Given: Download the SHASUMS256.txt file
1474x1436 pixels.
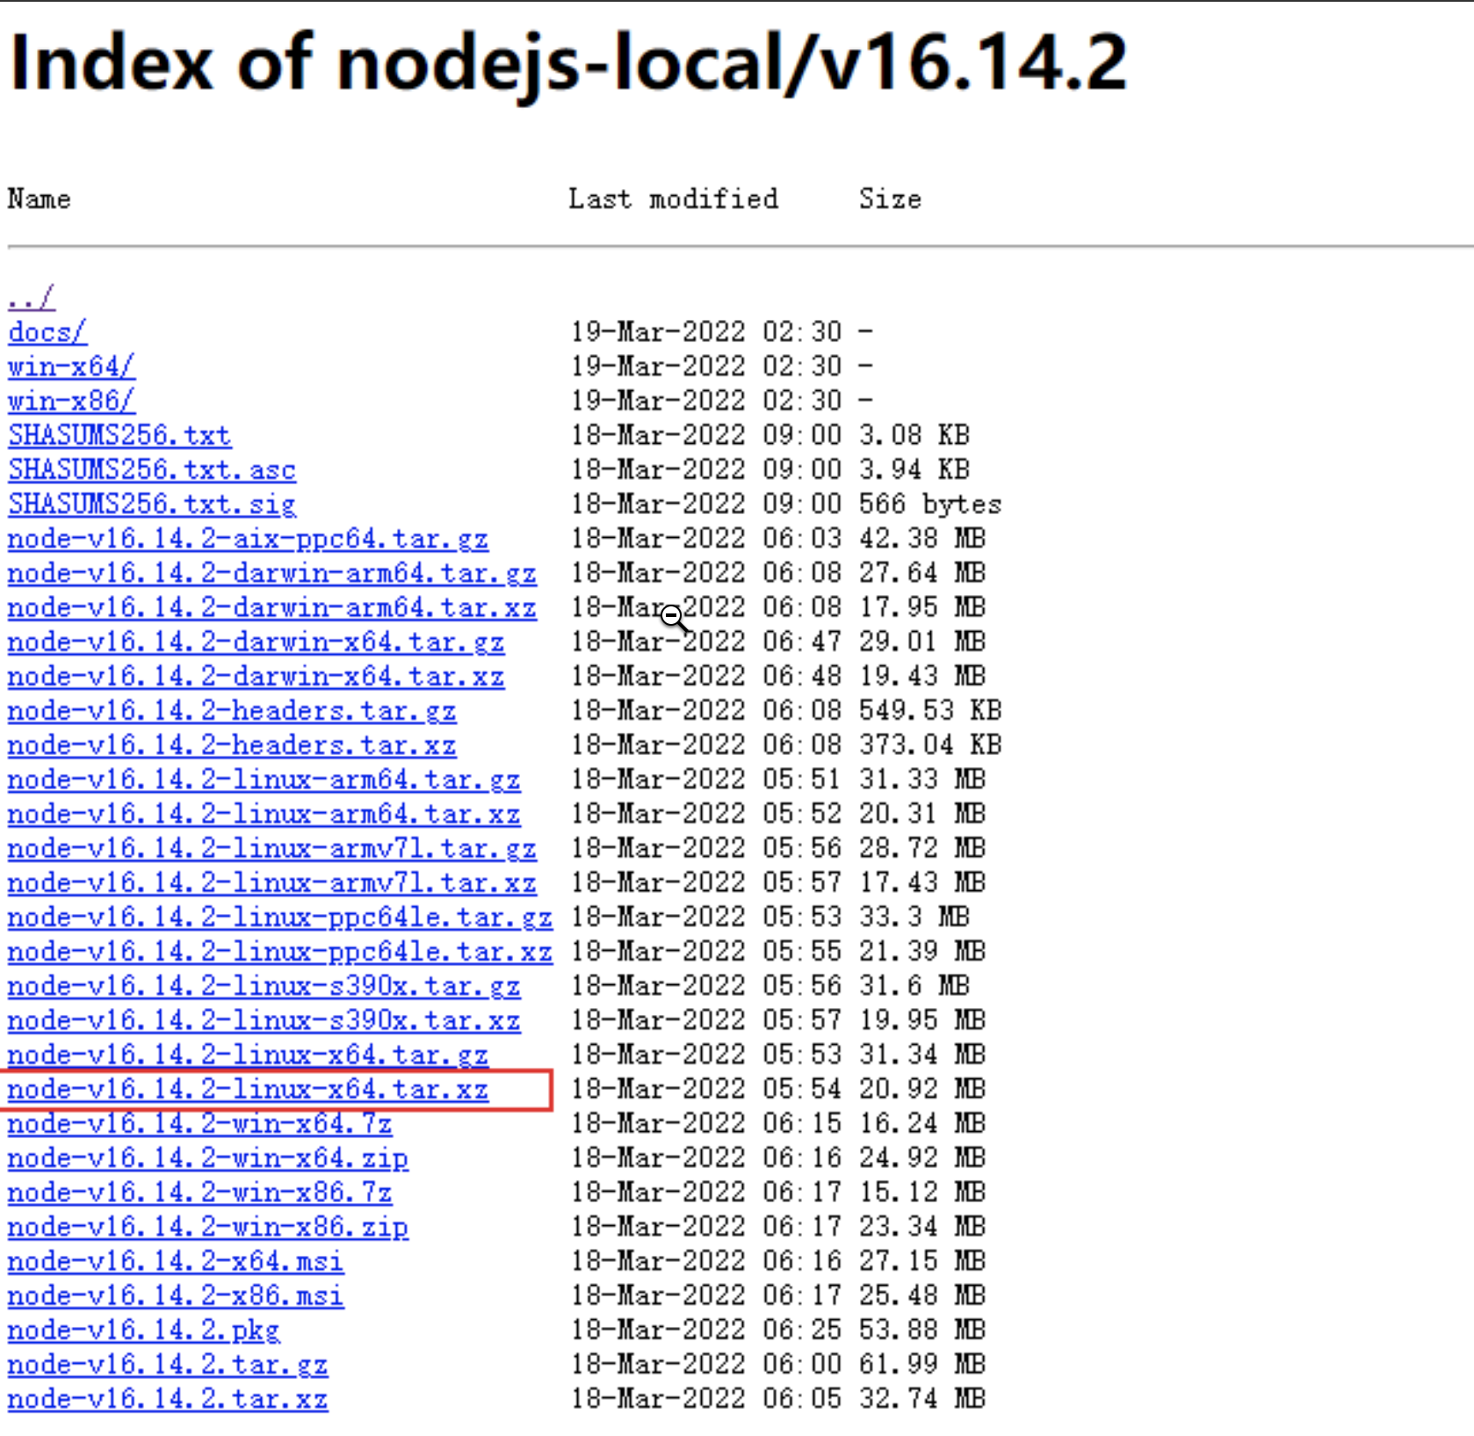Looking at the screenshot, I should point(119,435).
